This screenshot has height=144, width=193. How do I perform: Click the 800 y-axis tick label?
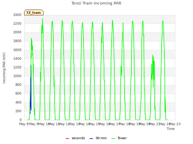coord(18,85)
